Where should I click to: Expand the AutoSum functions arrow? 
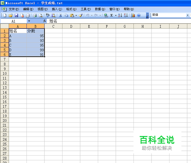pos(116,15)
